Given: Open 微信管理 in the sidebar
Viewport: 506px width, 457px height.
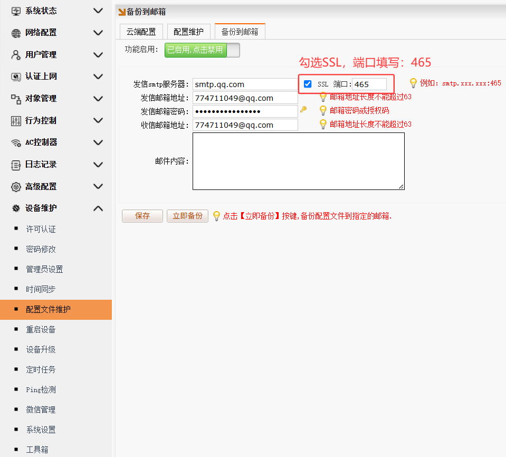Looking at the screenshot, I should tap(41, 410).
